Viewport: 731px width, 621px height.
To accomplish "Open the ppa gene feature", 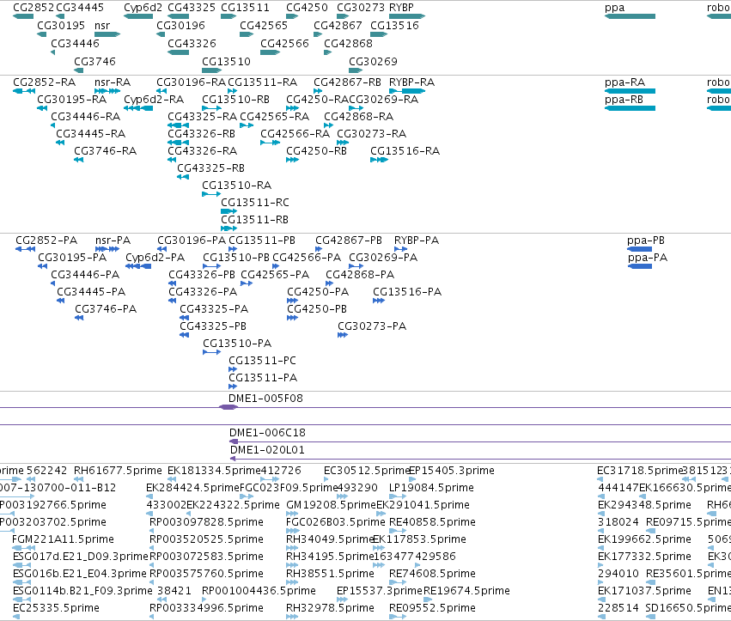I will point(630,17).
